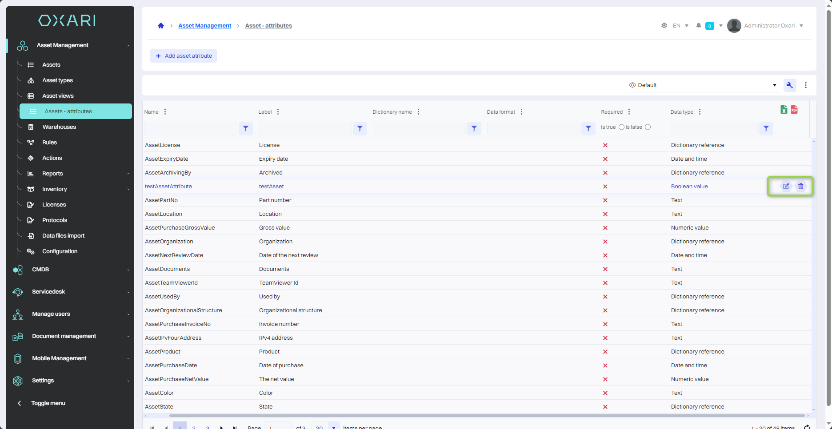Open Warehouses in the sidebar menu
The width and height of the screenshot is (832, 429).
(x=59, y=127)
